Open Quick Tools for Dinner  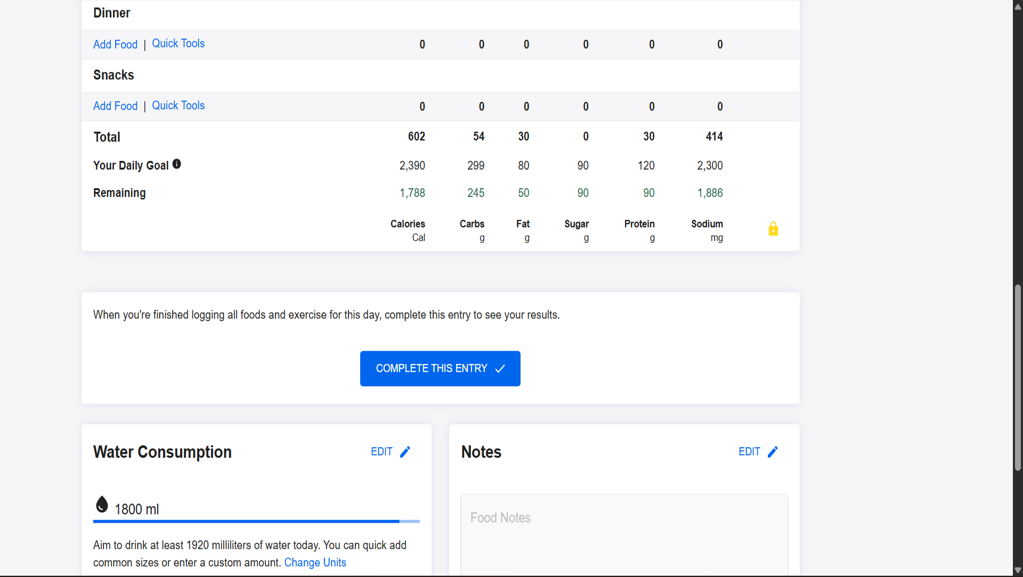pos(178,44)
